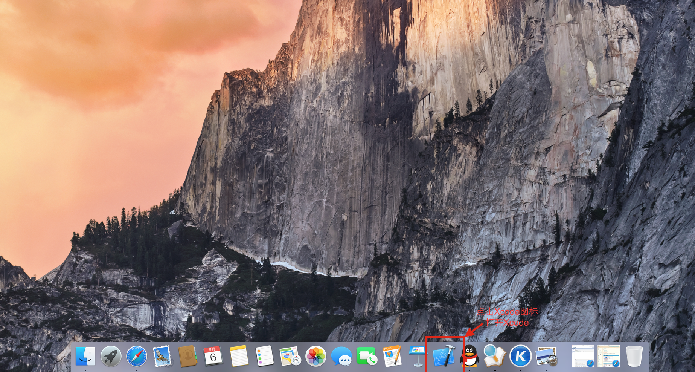The width and height of the screenshot is (695, 372).
Task: Open Finder from the Dock
Action: point(85,356)
